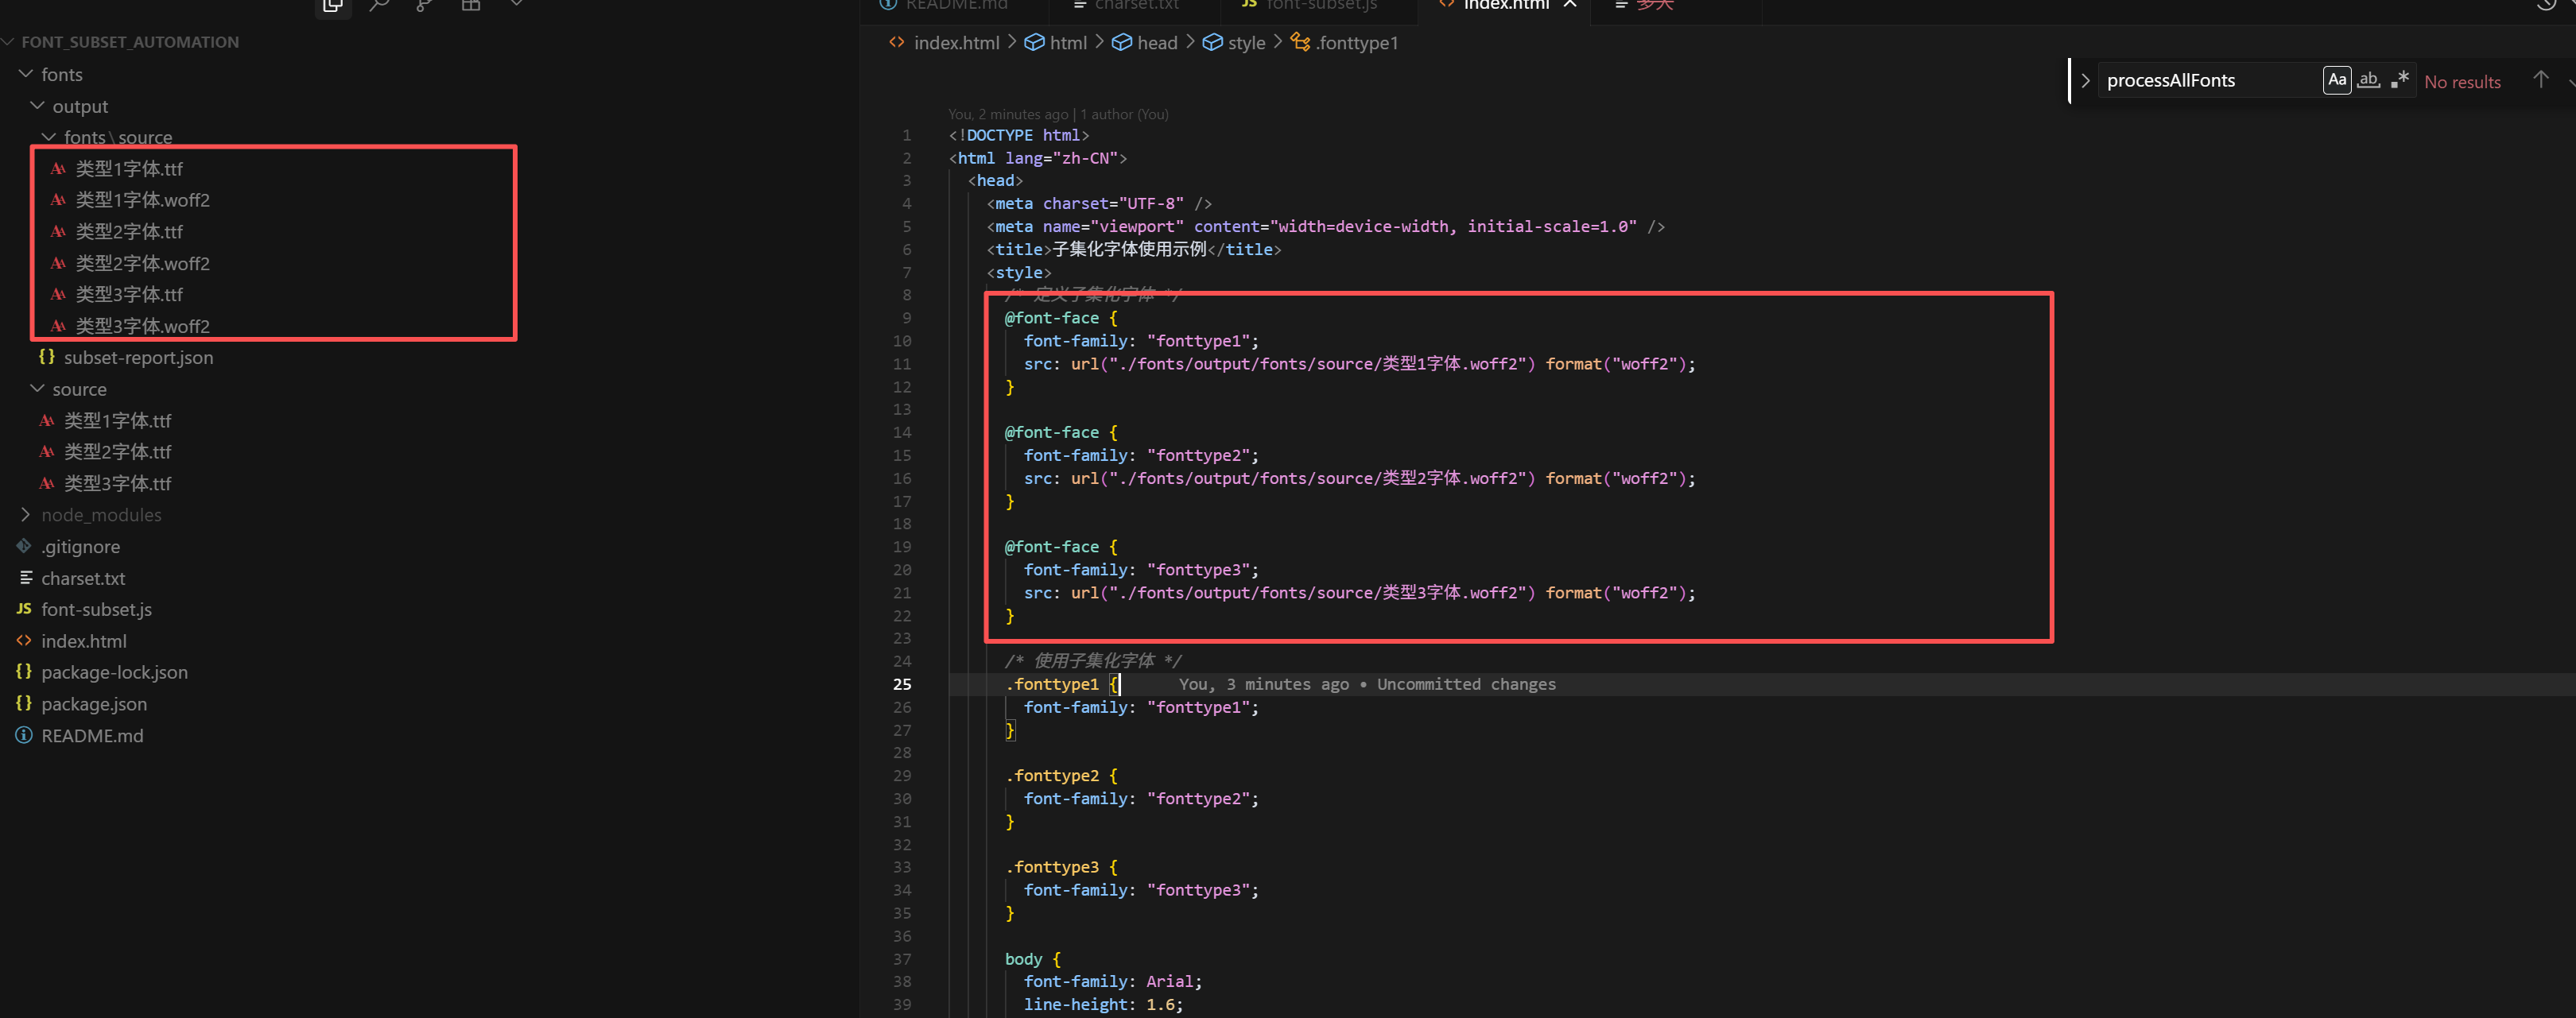
Task: Toggle Use Regular Expression in find
Action: click(2399, 80)
